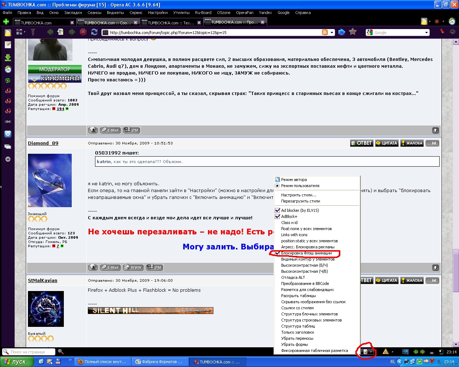
Task: Click the plus circle icon at sidebar bottom
Action: 8,159
